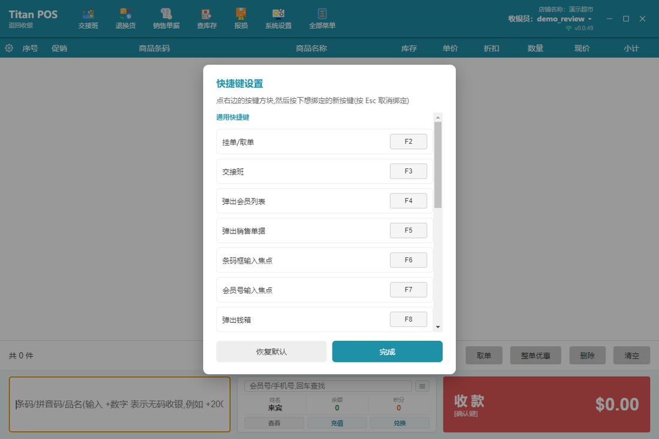Open the 交接班 shift handover toolbar icon
The image size is (659, 439).
click(88, 19)
